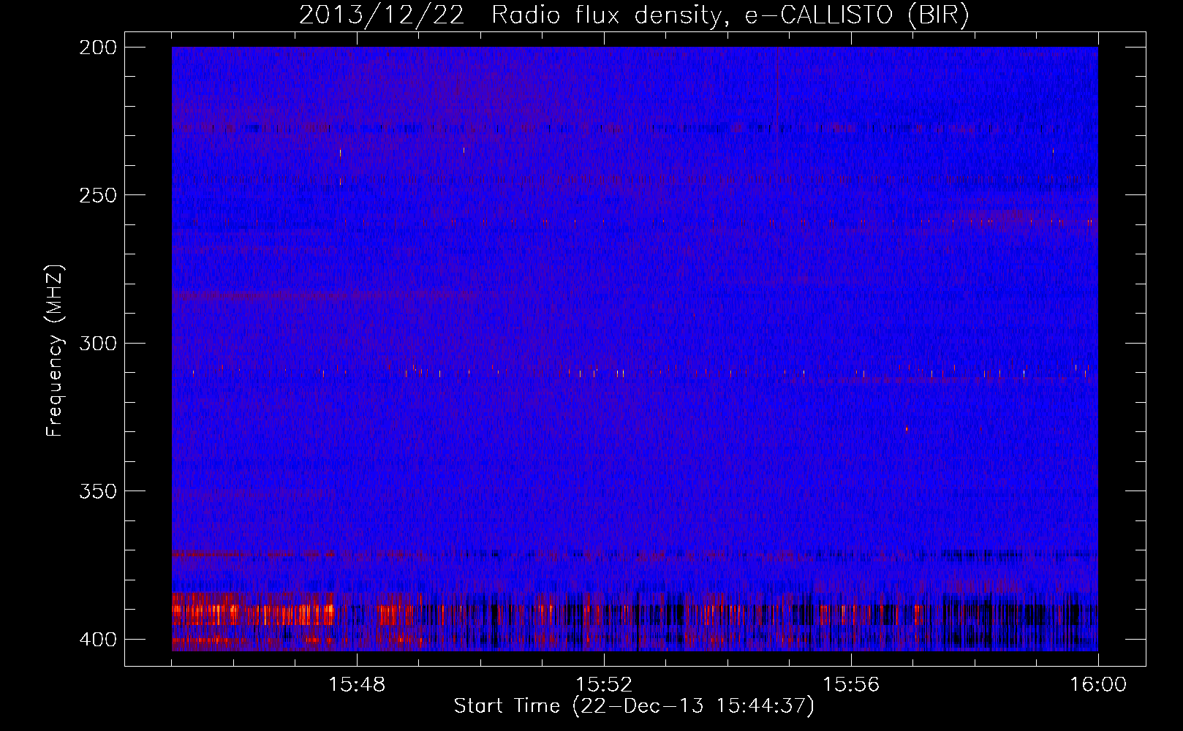The height and width of the screenshot is (731, 1183).
Task: Click the 15:52 time tick label
Action: point(604,685)
